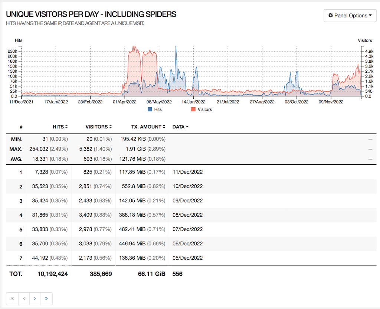Toggle the Hits series in legend
Image resolution: width=380 pixels, height=309 pixels.
pos(158,109)
